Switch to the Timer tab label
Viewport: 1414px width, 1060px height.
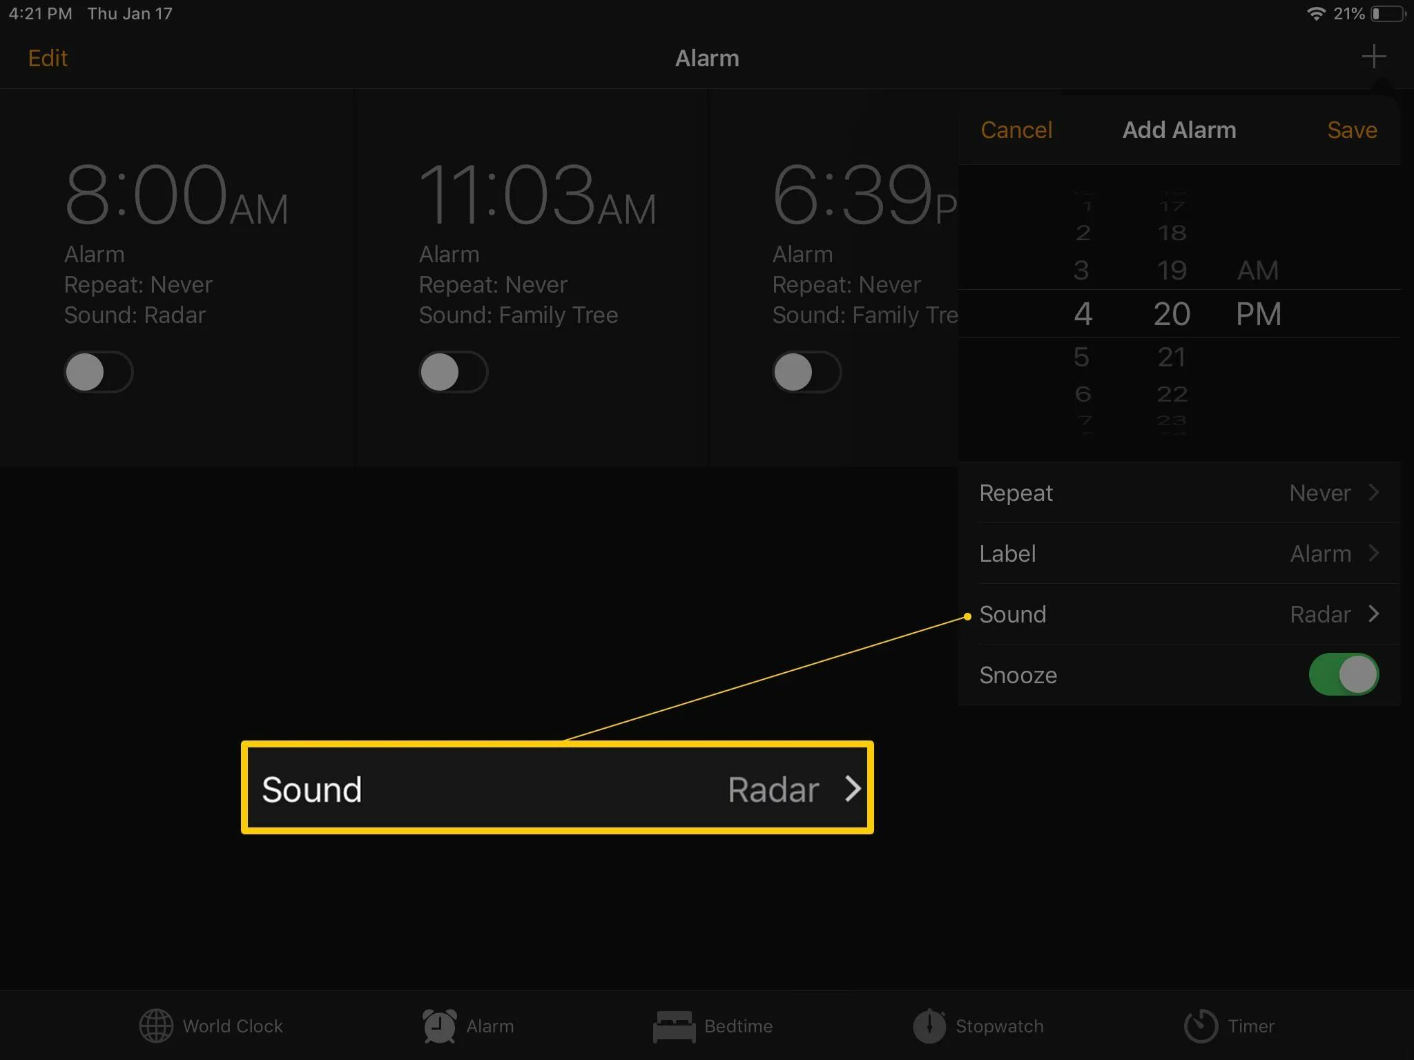(1250, 1026)
